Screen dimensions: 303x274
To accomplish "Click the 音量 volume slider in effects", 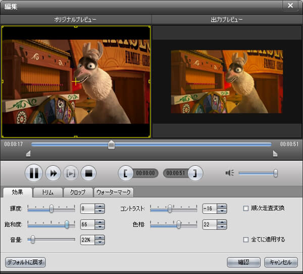I will (51, 240).
